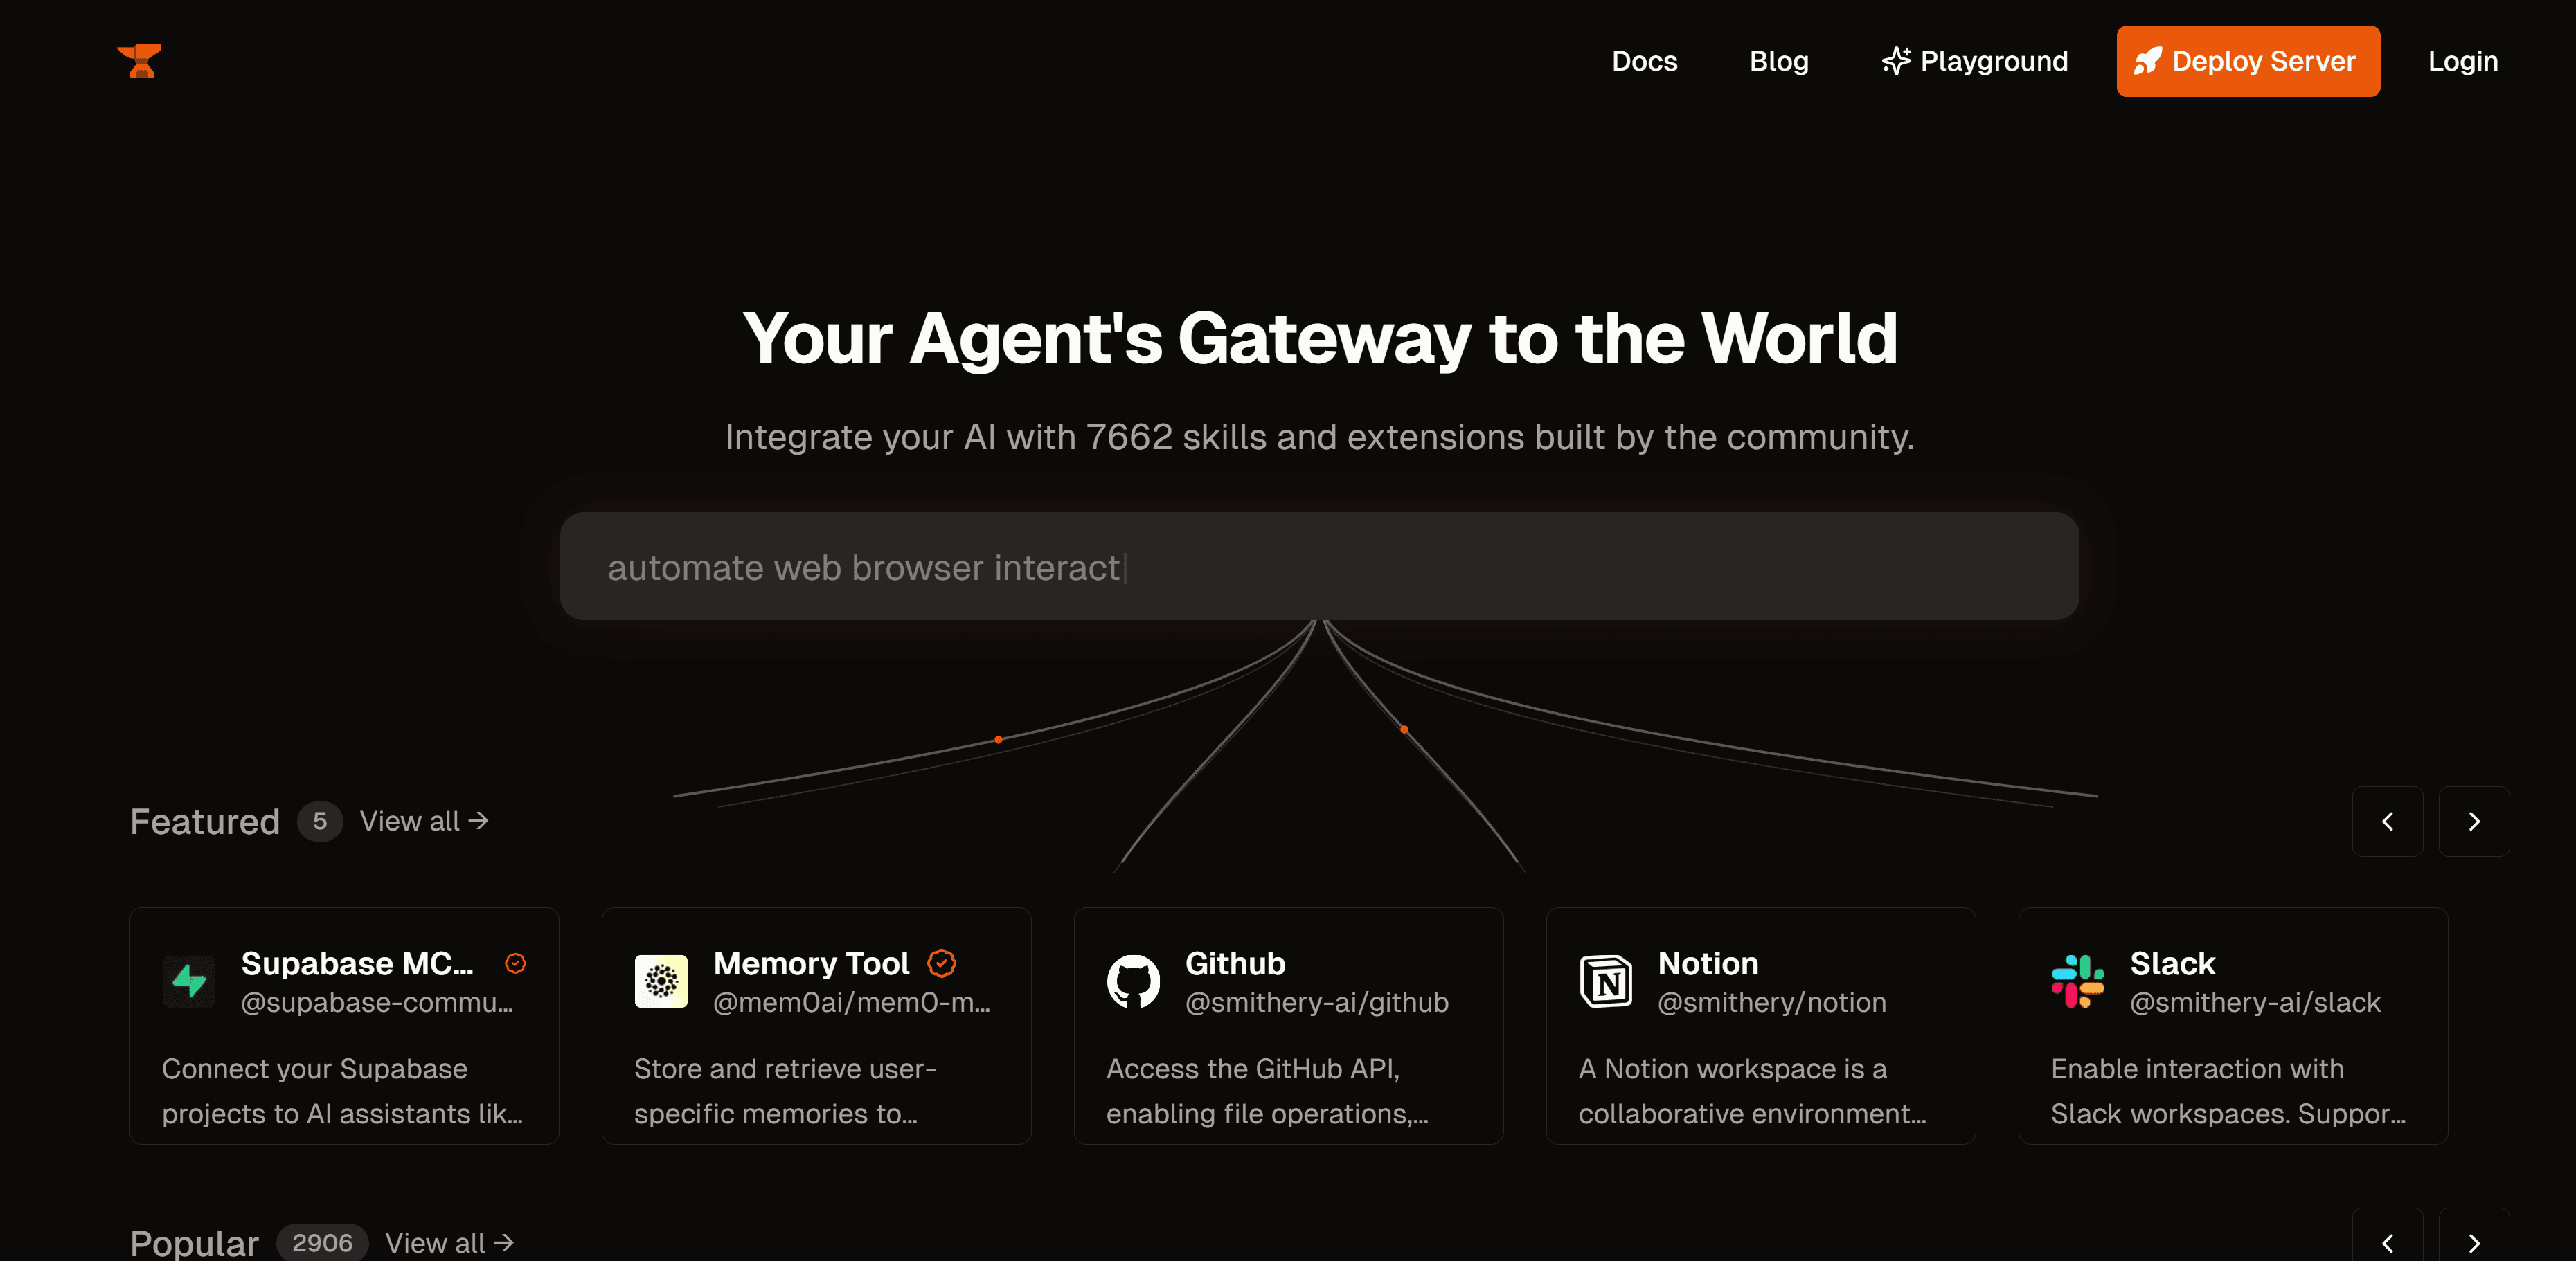This screenshot has width=2576, height=1261.
Task: Click the Smithery anvil logo
Action: coord(139,61)
